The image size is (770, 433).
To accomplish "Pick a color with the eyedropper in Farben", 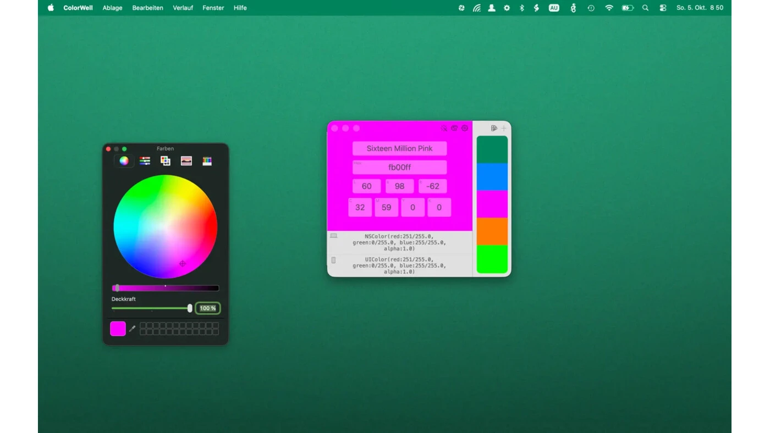I will tap(132, 329).
